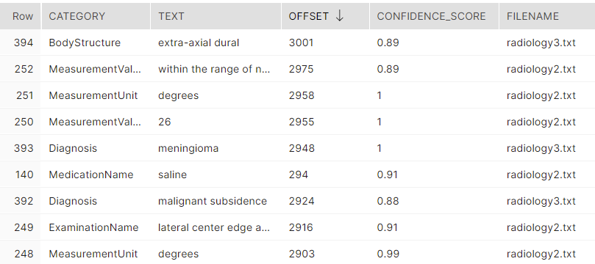This screenshot has height=264, width=595.
Task: Click the ExaminationName category cell
Action: click(93, 227)
